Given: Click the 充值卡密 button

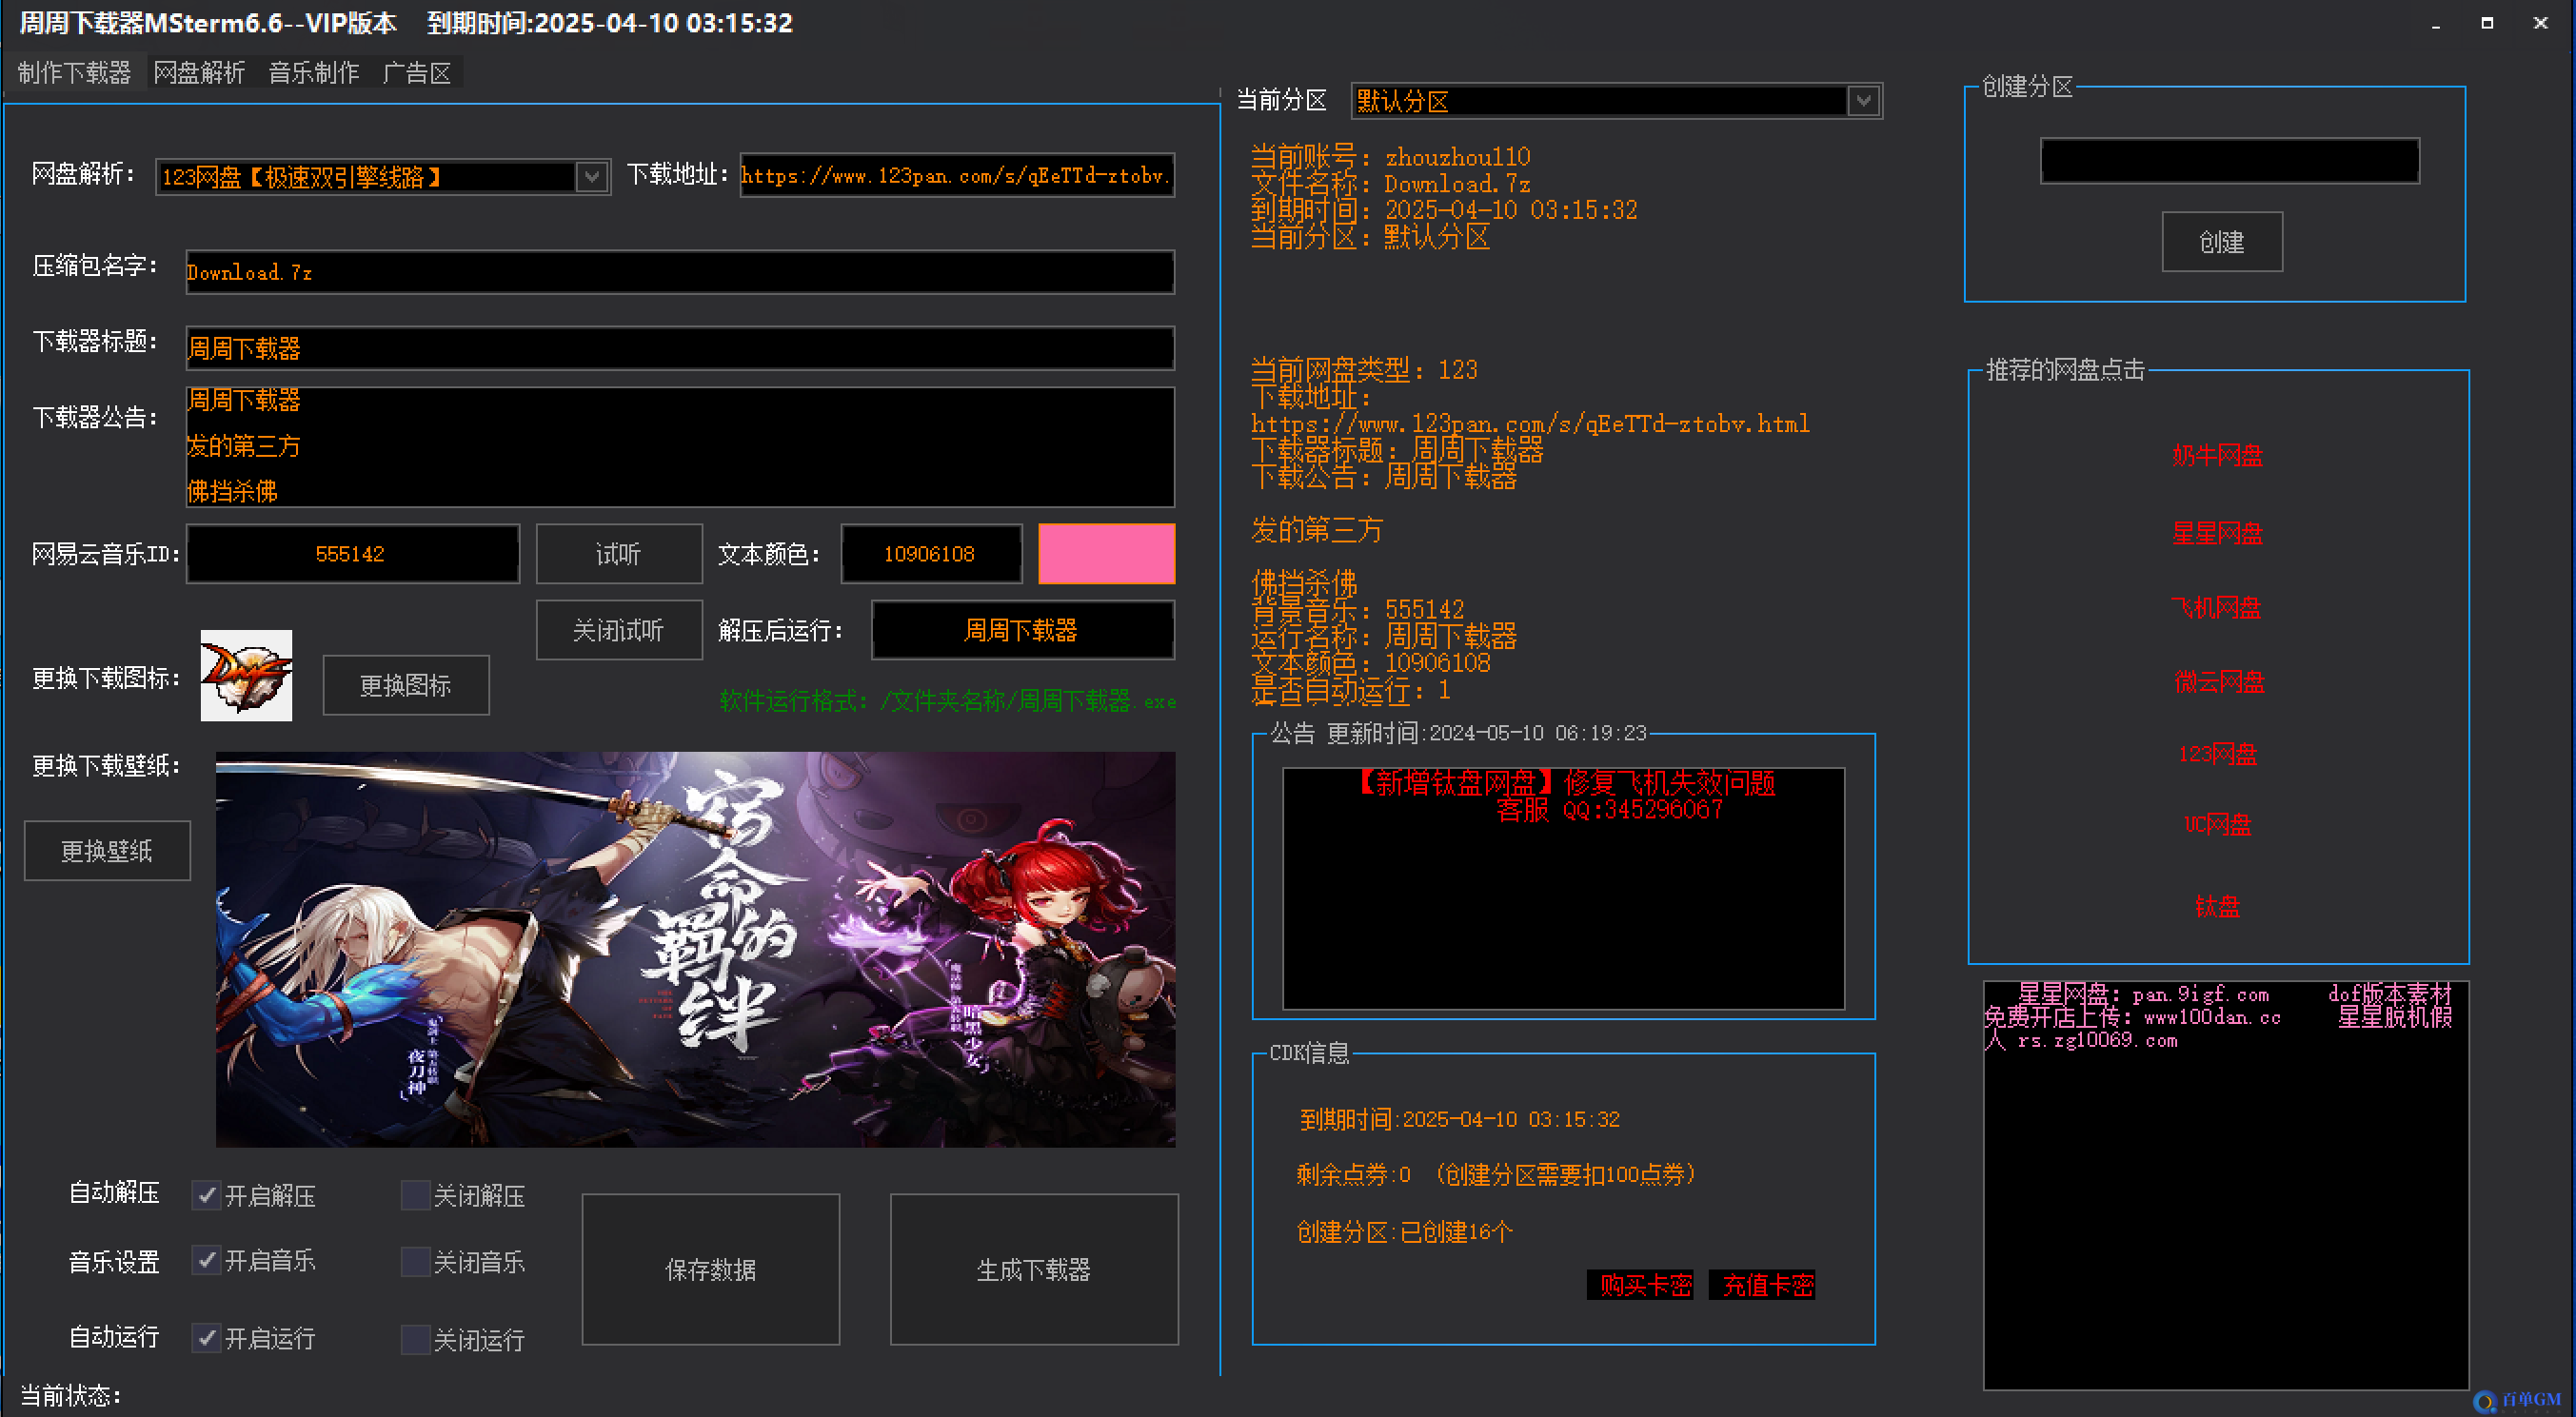Looking at the screenshot, I should [x=1763, y=1285].
